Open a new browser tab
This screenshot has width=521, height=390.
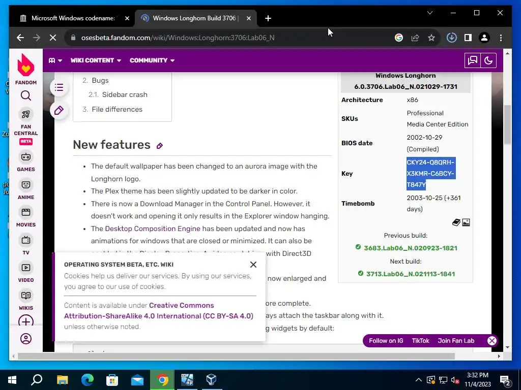(268, 18)
